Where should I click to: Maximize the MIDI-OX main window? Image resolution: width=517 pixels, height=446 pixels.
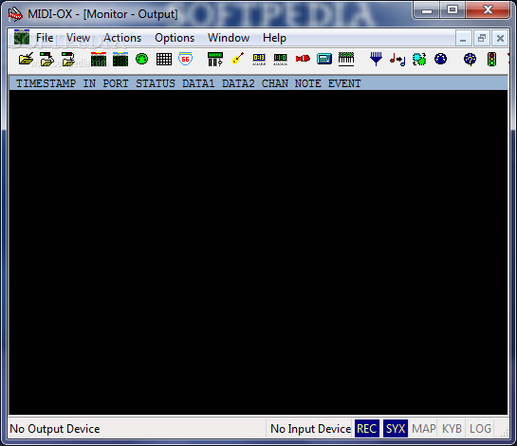[x=452, y=10]
